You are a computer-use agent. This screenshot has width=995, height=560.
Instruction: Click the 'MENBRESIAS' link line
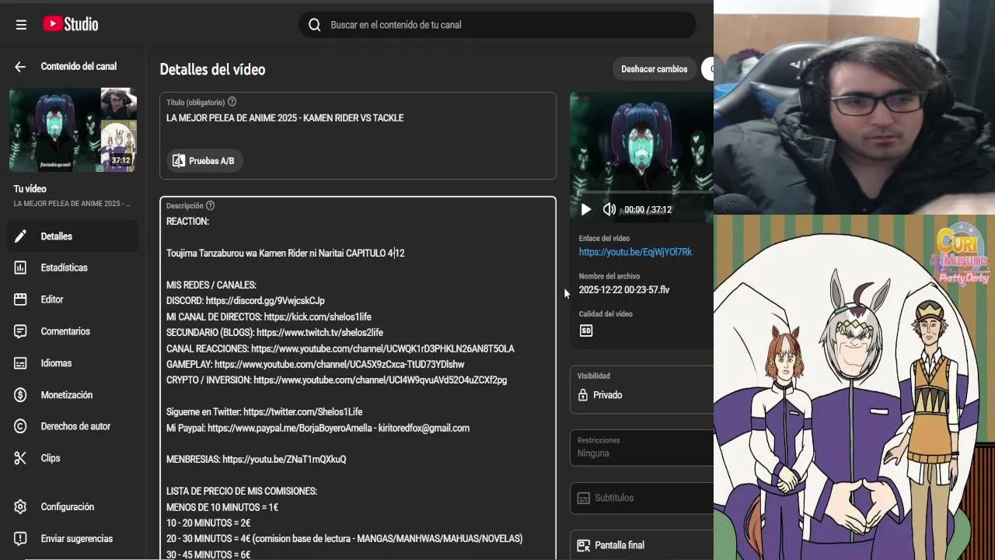(257, 460)
